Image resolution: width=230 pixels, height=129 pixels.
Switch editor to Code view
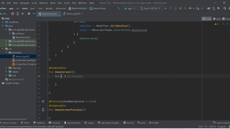pos(207,19)
